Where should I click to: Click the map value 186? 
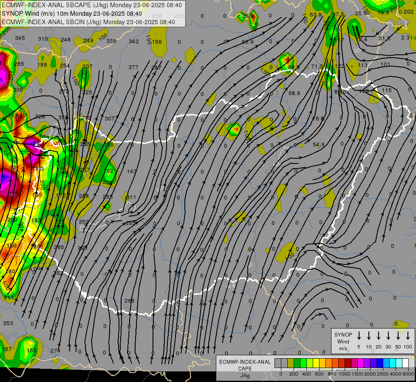click(x=42, y=65)
